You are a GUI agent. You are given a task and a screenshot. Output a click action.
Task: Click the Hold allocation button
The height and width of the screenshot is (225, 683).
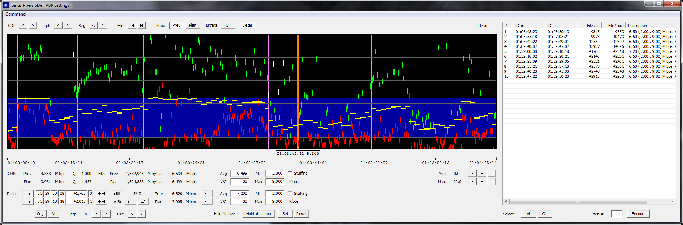[x=259, y=214]
